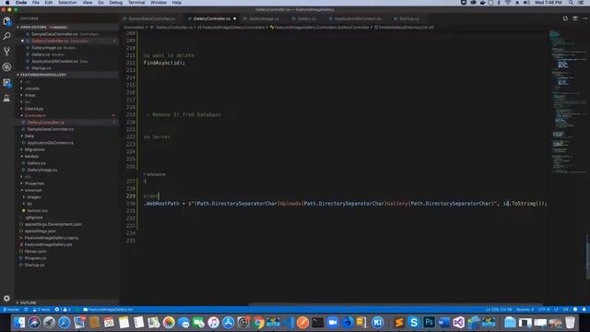This screenshot has height=332, width=590.
Task: Collapse the Controllers folder
Action: pos(35,115)
